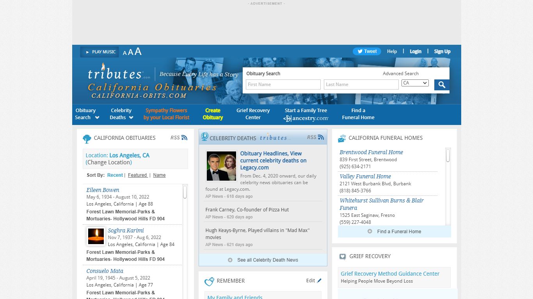
Task: Click the California Funeral Homes envelope icon
Action: (342, 138)
